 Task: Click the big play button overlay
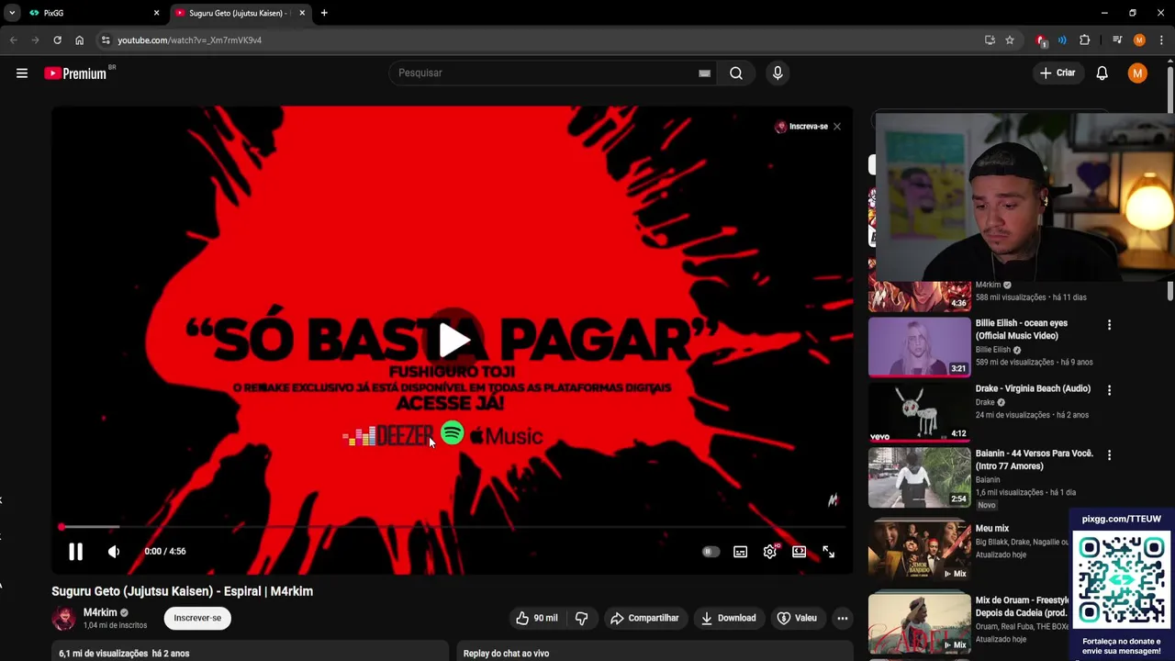coord(453,341)
